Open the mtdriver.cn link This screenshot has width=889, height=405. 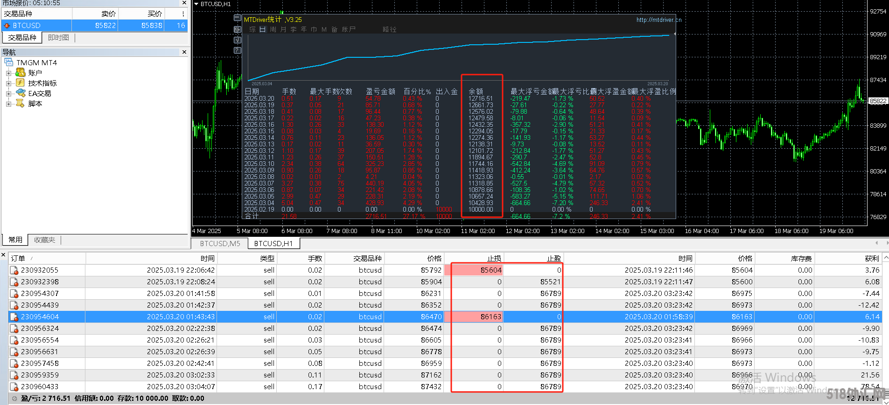pyautogui.click(x=658, y=20)
